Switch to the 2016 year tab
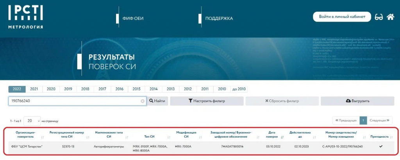The width and height of the screenshot is (400, 160). (x=120, y=89)
